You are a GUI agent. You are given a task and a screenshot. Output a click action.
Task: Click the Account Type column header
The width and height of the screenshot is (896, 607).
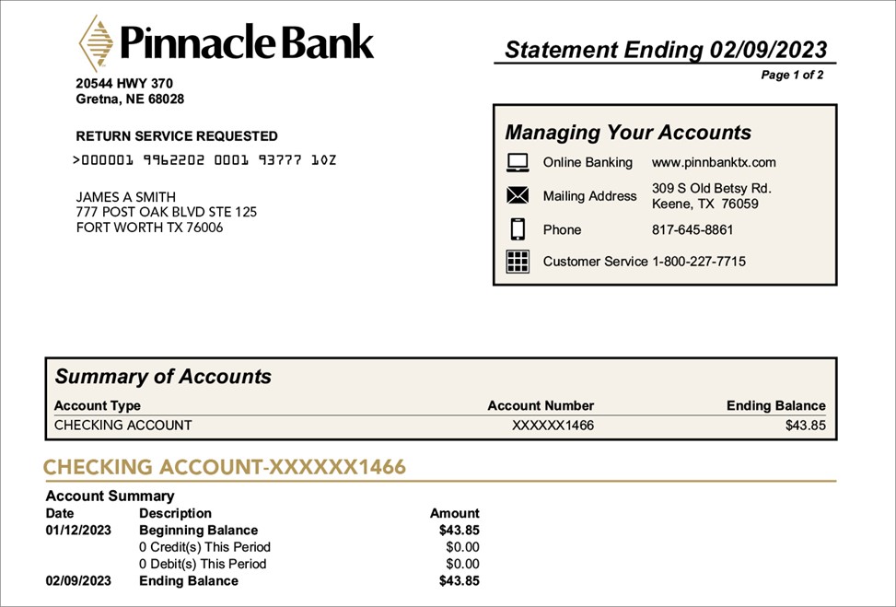click(98, 405)
